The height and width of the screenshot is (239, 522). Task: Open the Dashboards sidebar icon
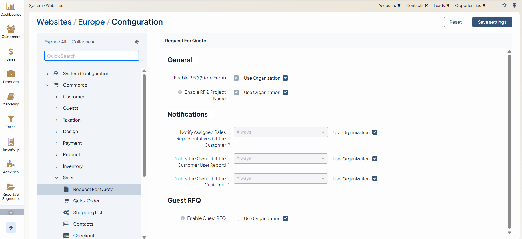tap(11, 7)
